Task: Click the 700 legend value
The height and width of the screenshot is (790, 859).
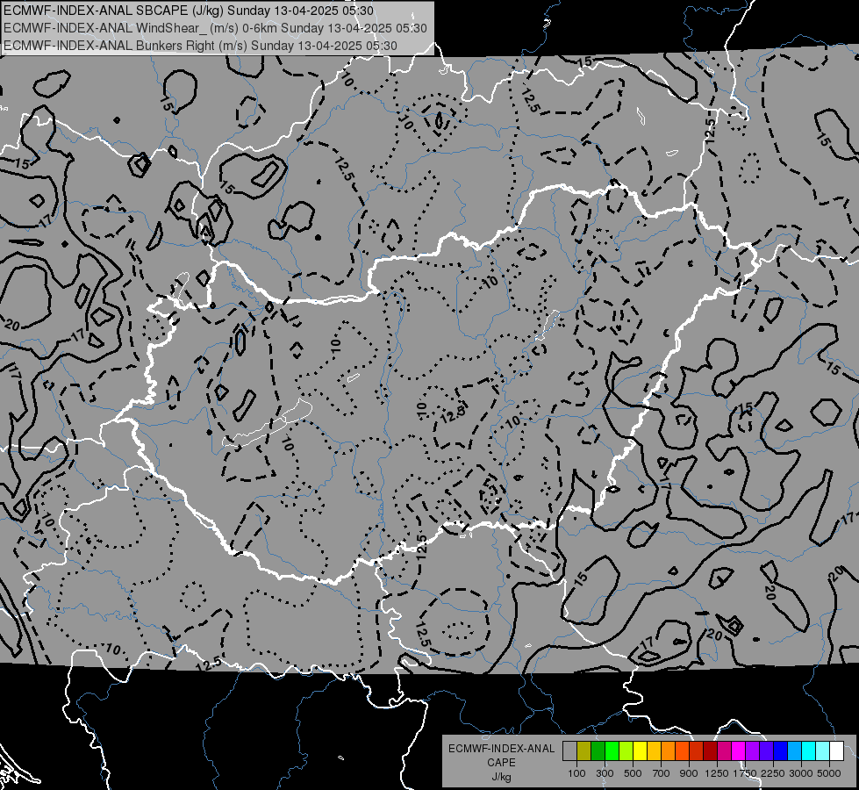Action: pyautogui.click(x=662, y=773)
